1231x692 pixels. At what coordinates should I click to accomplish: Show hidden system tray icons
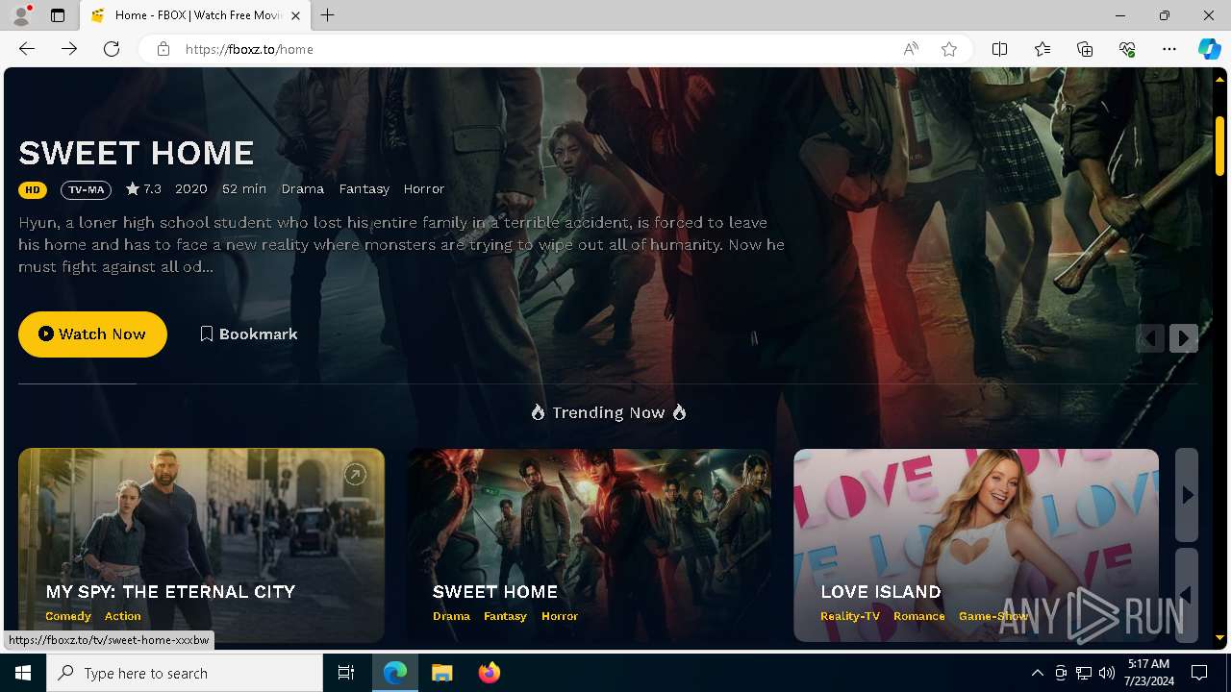(1038, 673)
